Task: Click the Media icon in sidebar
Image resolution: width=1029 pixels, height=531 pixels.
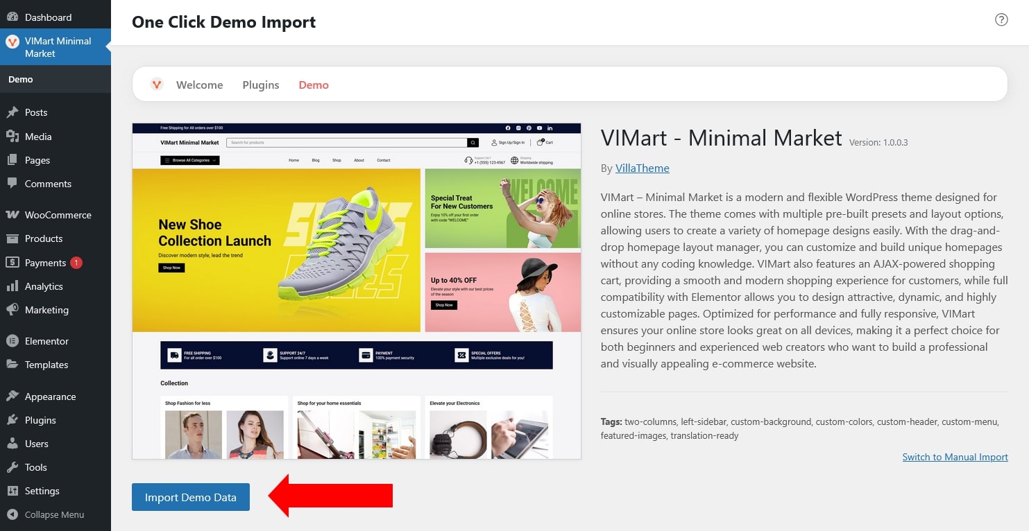Action: 12,137
